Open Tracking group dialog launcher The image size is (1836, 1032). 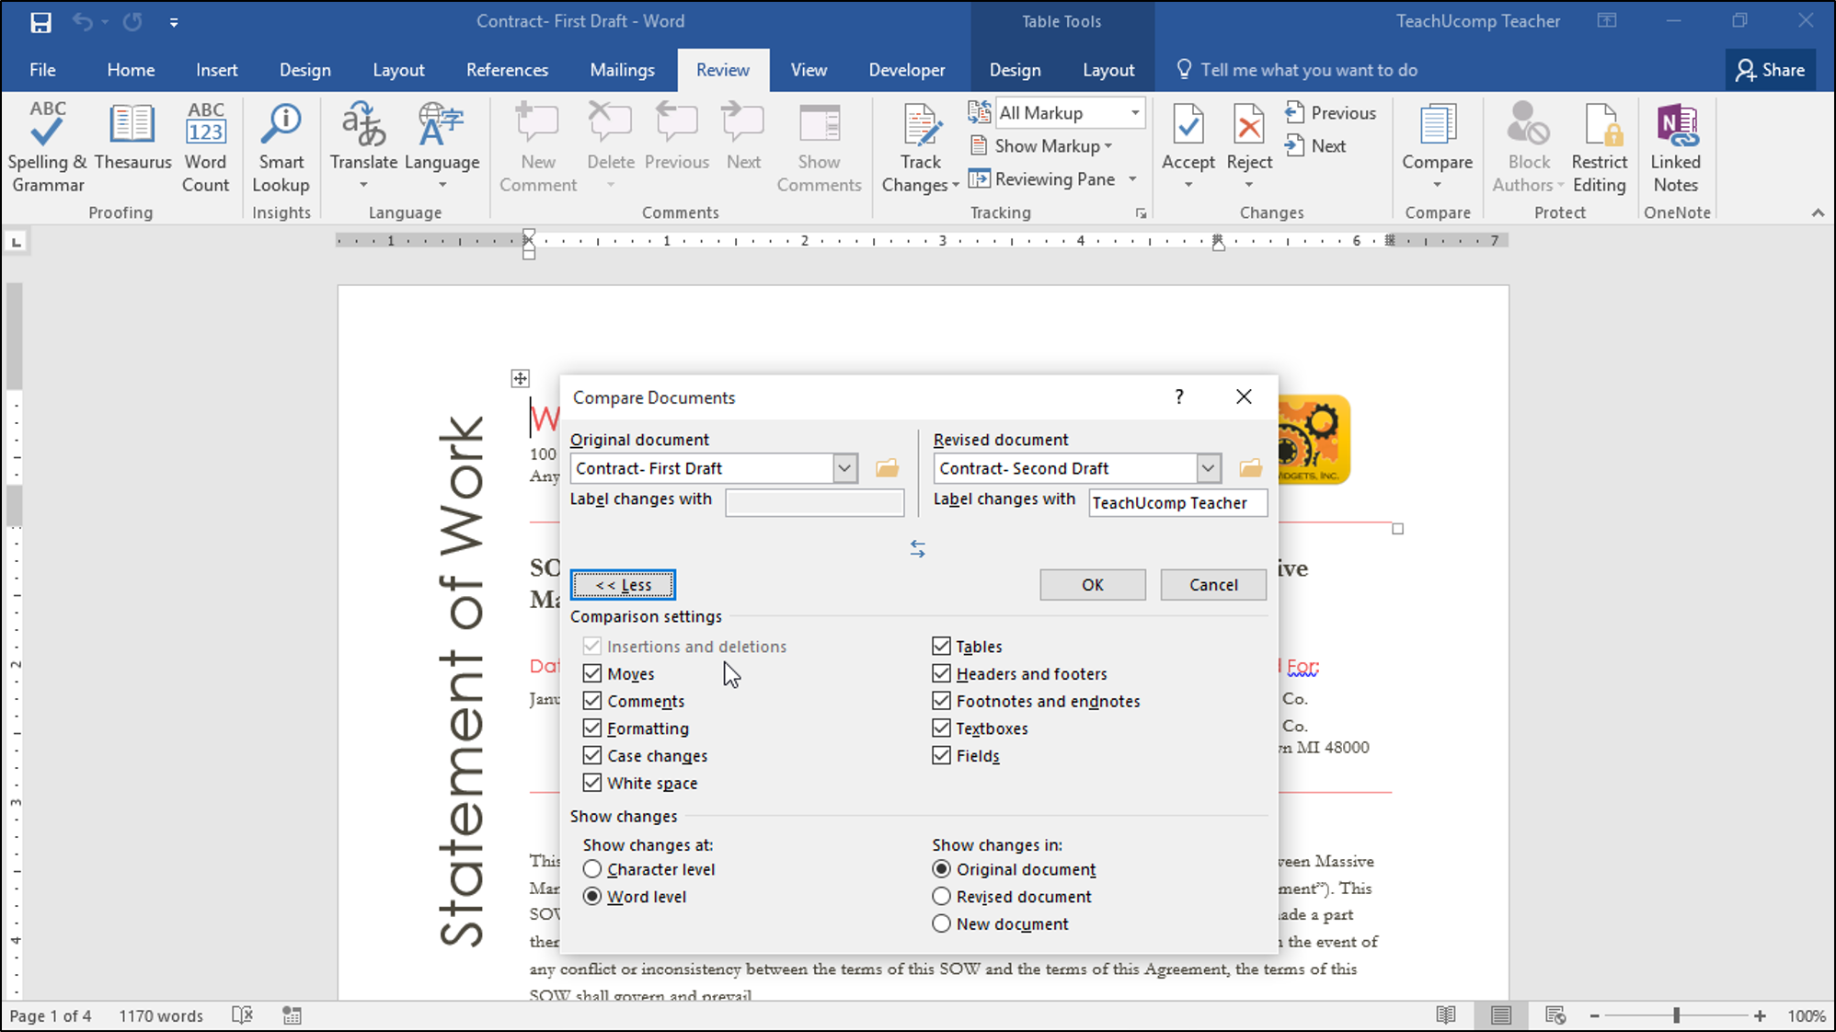[x=1141, y=213]
